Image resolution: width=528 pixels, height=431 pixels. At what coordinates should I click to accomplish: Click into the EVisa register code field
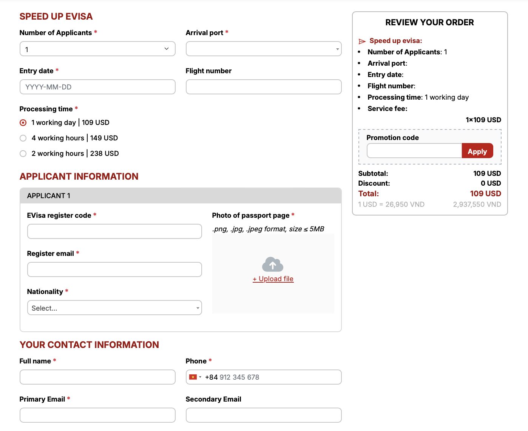pos(114,232)
